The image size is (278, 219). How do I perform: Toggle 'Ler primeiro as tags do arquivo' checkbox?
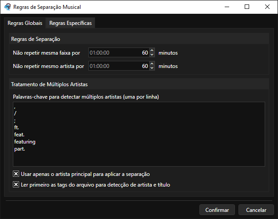tap(16, 185)
